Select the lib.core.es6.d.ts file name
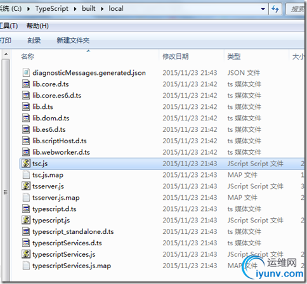 pyautogui.click(x=56, y=96)
